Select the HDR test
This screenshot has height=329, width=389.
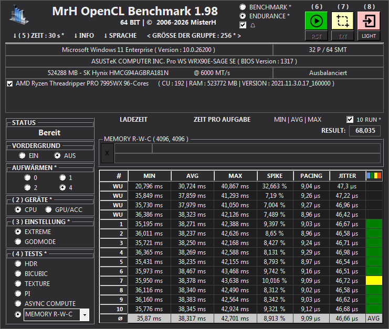pyautogui.click(x=18, y=263)
